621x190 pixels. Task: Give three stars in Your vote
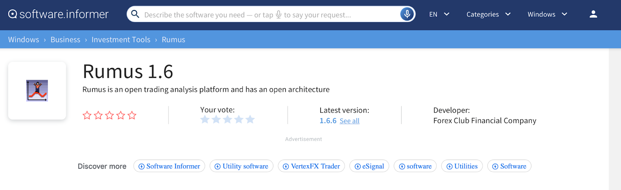click(227, 120)
